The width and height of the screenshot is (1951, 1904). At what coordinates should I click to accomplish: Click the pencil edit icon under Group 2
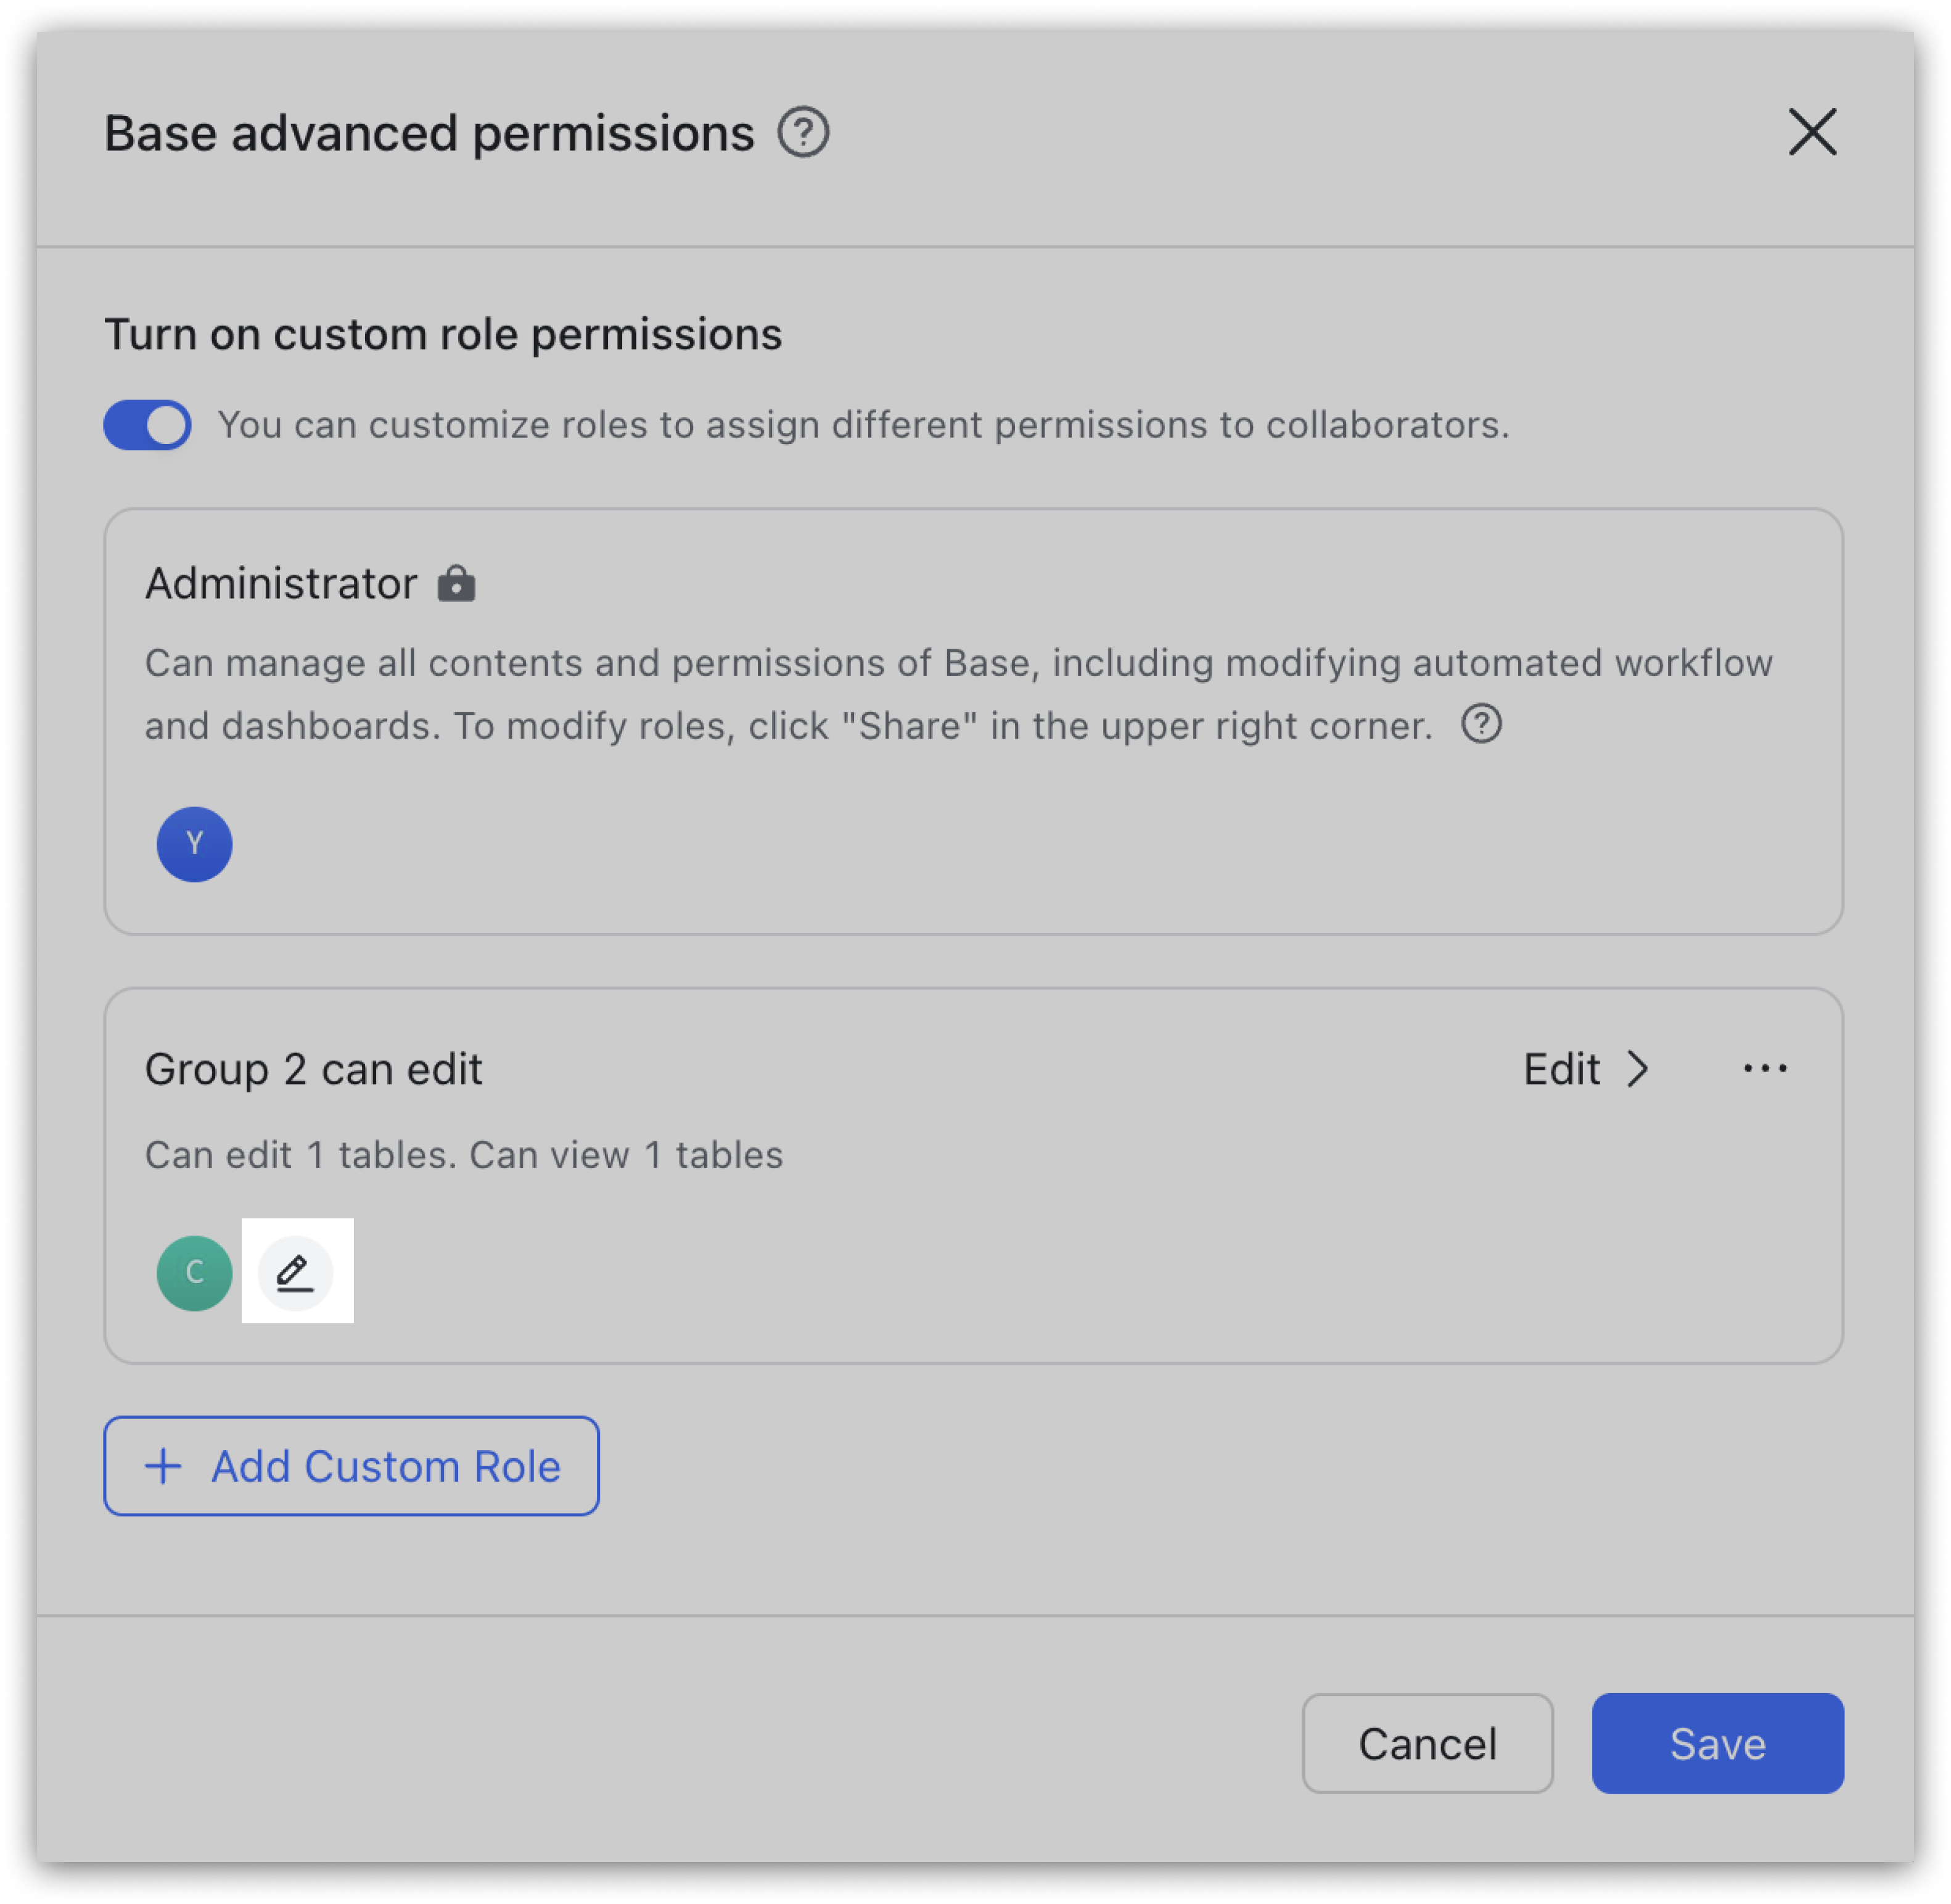(297, 1272)
